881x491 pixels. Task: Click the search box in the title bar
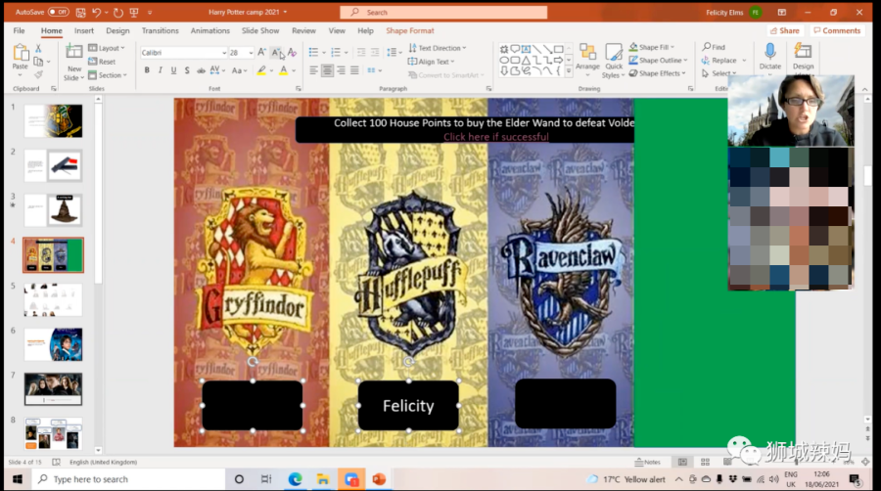point(443,13)
